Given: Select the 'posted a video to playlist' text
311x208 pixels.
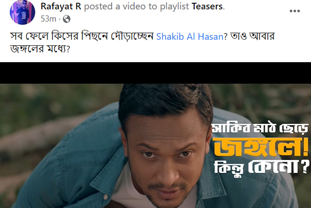Looking at the screenshot, I should tap(137, 6).
